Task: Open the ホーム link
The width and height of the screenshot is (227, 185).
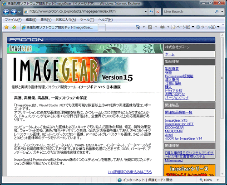Action: (x=170, y=54)
